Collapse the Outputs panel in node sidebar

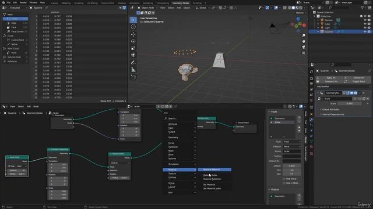click(x=273, y=190)
